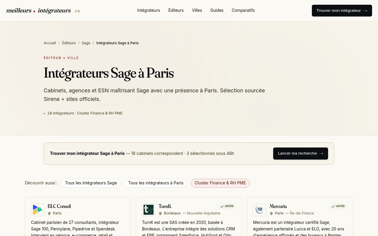Open the Comparatifs menu item
378x236 pixels.
(243, 10)
